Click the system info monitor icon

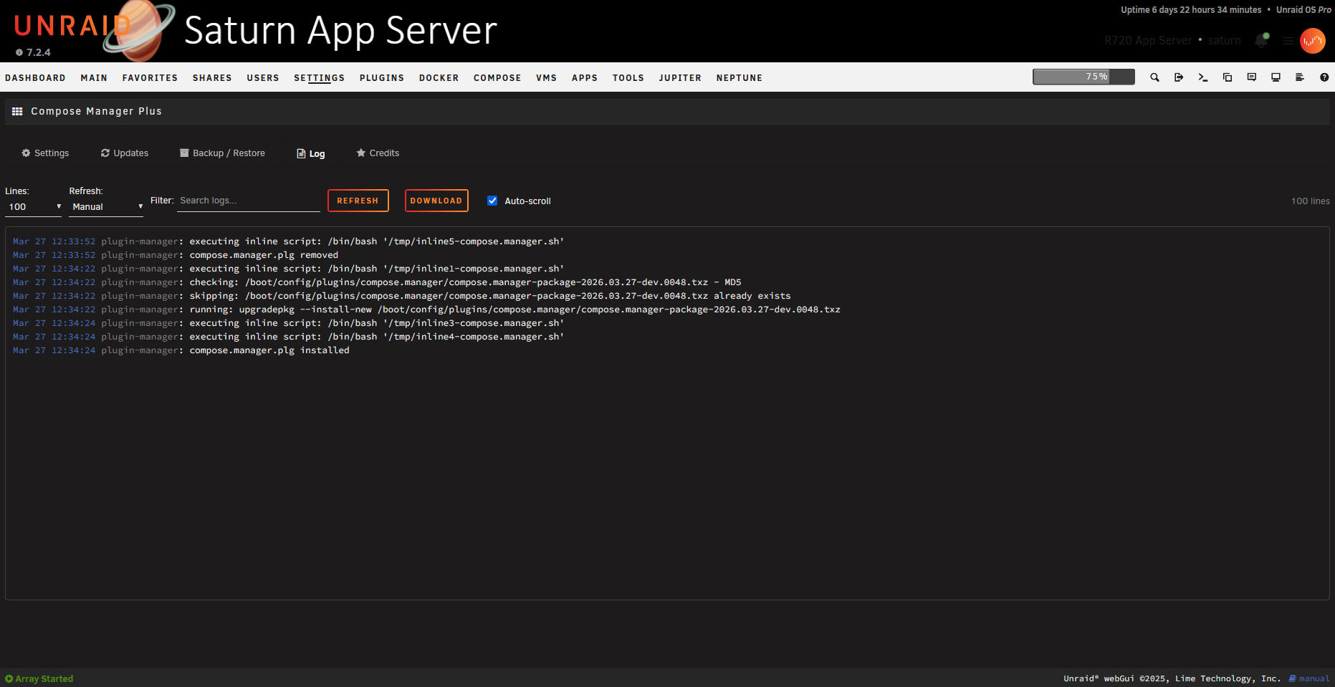(x=1276, y=77)
